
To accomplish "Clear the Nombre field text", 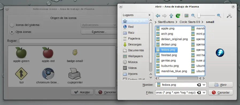I will coord(199,85).
